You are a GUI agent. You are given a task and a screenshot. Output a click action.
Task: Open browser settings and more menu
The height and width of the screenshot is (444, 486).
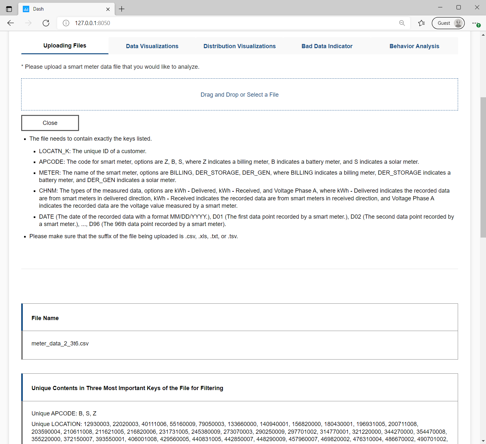[x=475, y=23]
